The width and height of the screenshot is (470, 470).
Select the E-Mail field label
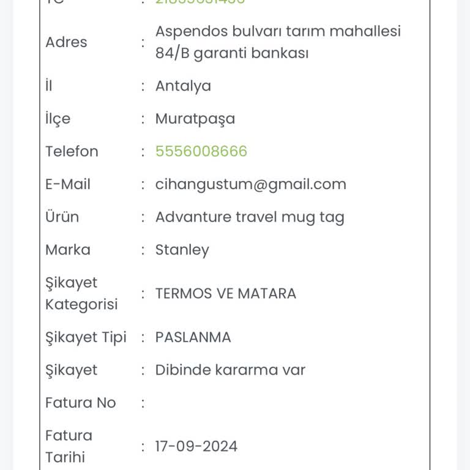point(68,184)
